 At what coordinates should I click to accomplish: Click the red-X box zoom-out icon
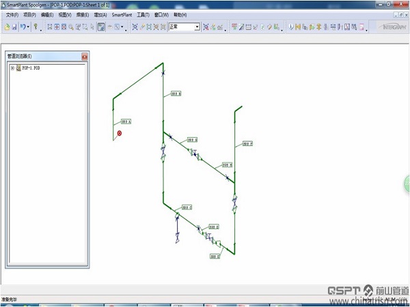[64, 27]
